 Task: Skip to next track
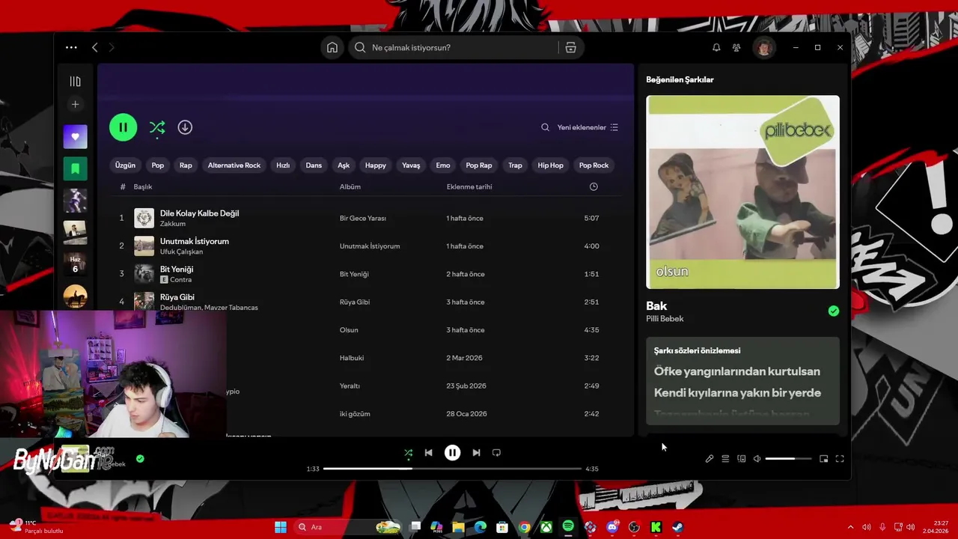pyautogui.click(x=476, y=453)
